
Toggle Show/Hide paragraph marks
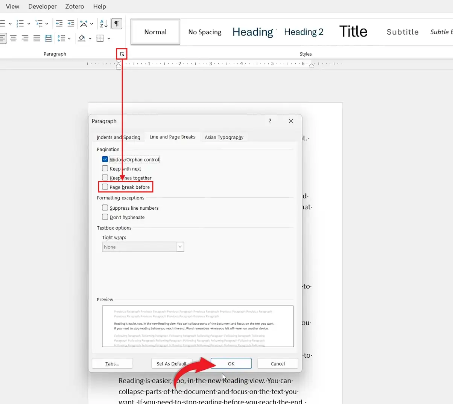pos(117,24)
